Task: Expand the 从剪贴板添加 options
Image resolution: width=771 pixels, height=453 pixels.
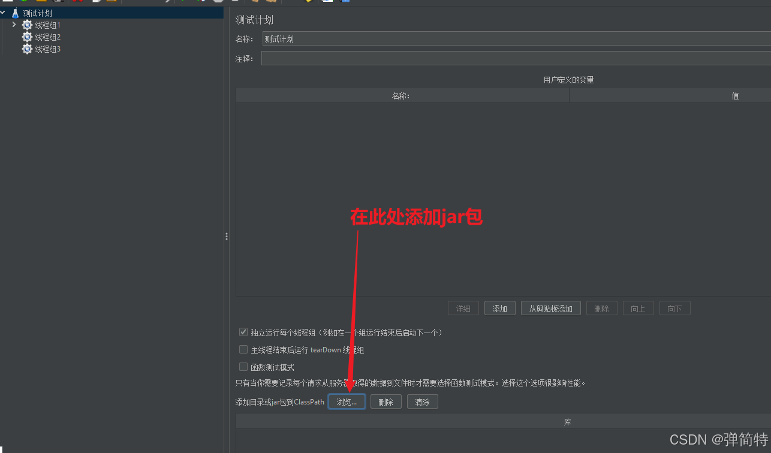Action: [x=550, y=307]
